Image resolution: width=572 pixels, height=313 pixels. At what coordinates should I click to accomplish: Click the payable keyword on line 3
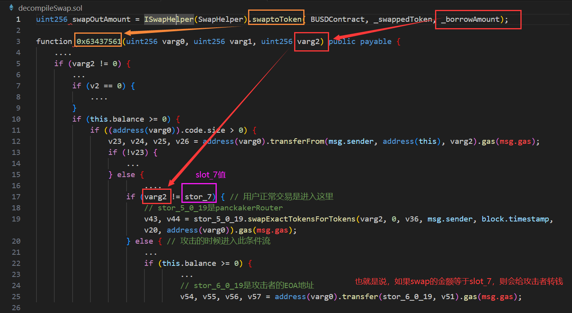click(376, 42)
